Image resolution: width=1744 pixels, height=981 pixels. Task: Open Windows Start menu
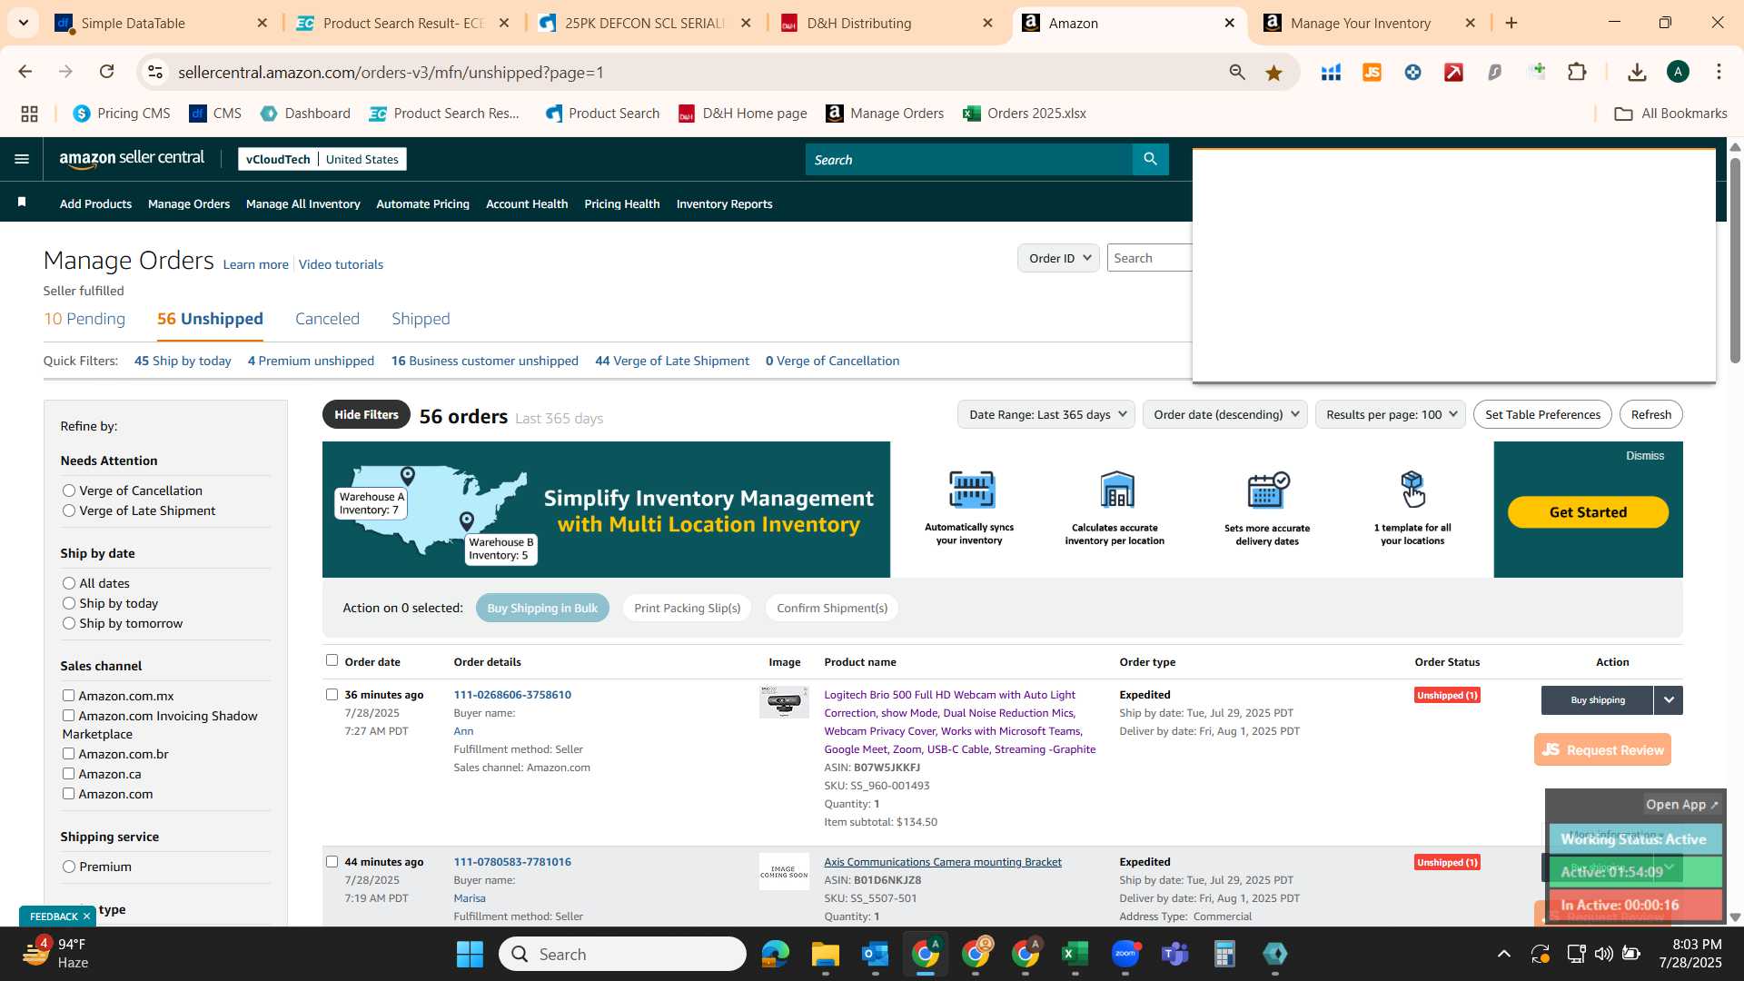tap(470, 954)
